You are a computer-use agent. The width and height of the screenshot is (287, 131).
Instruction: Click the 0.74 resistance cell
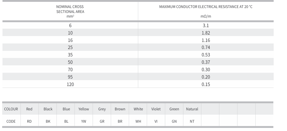206,47
